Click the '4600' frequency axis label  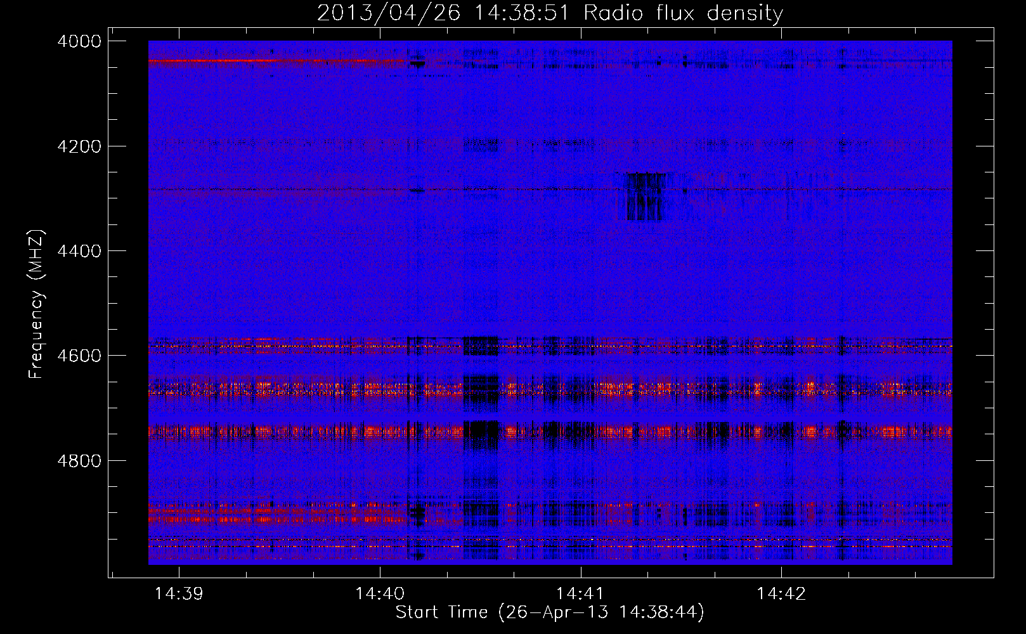[79, 356]
